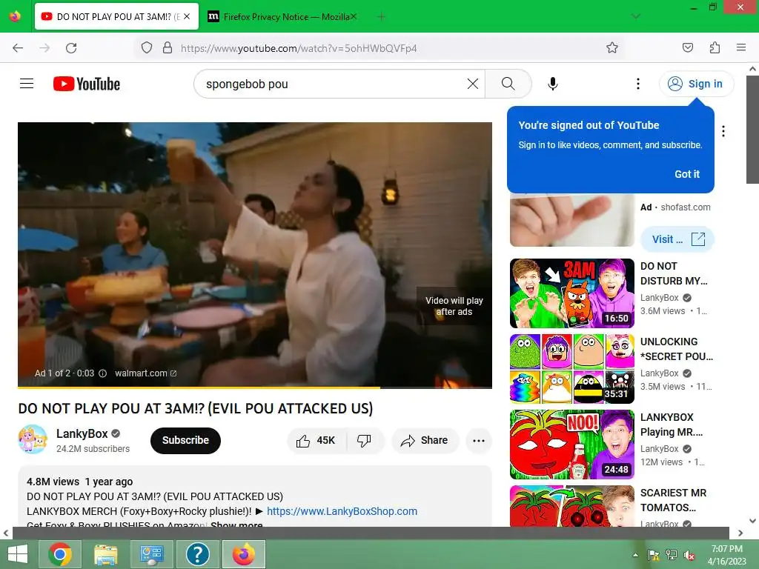Viewport: 759px width, 569px height.
Task: Bookmark this page with the star icon
Action: pos(612,48)
